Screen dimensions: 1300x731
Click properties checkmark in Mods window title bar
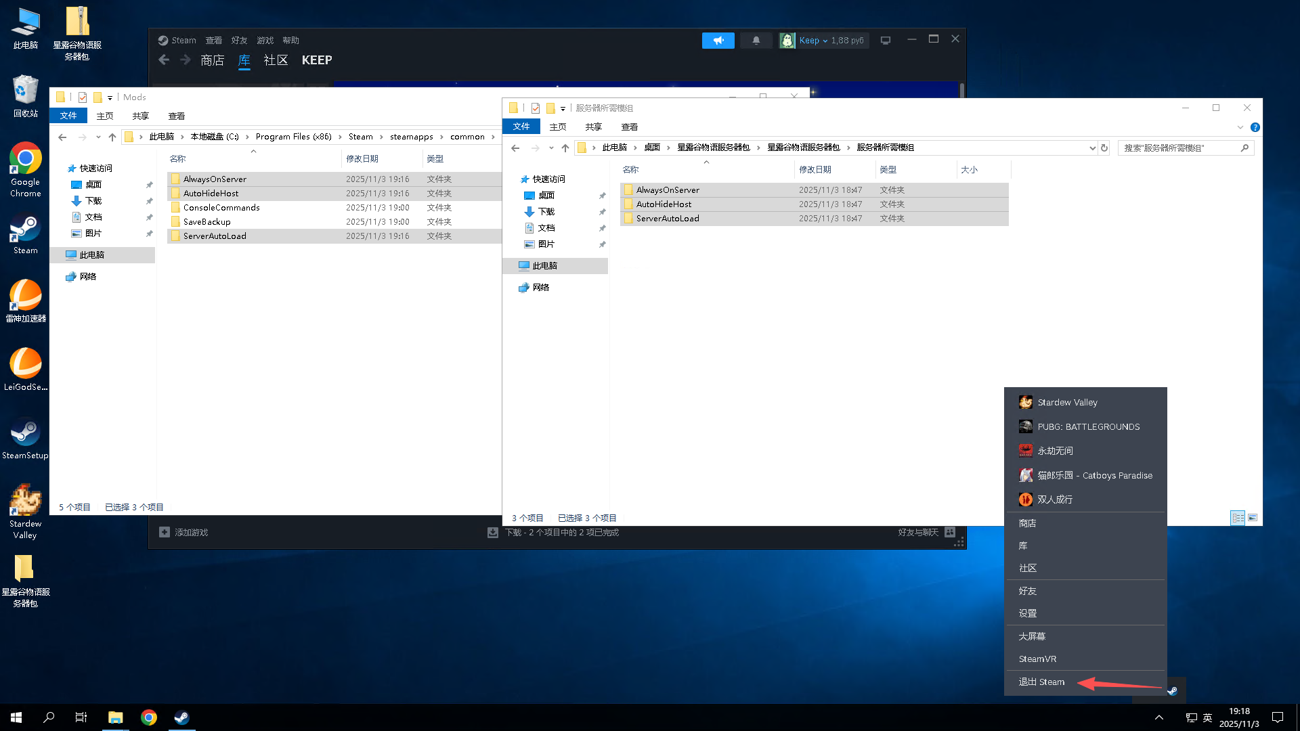point(83,97)
